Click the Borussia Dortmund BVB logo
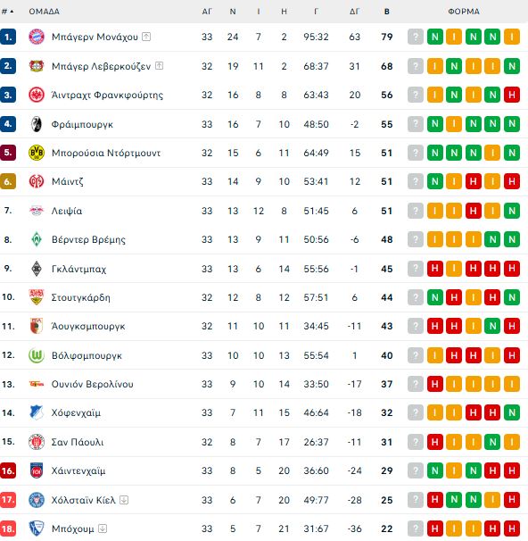 tap(37, 153)
